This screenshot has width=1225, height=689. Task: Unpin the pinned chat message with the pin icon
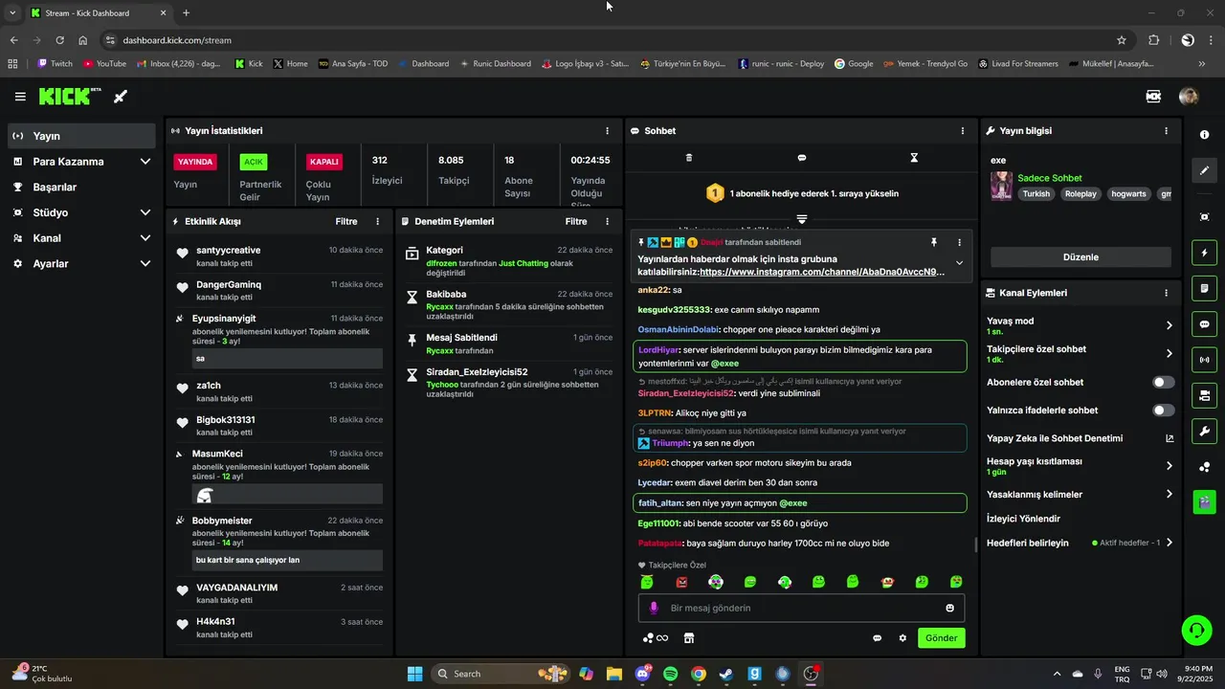point(934,243)
